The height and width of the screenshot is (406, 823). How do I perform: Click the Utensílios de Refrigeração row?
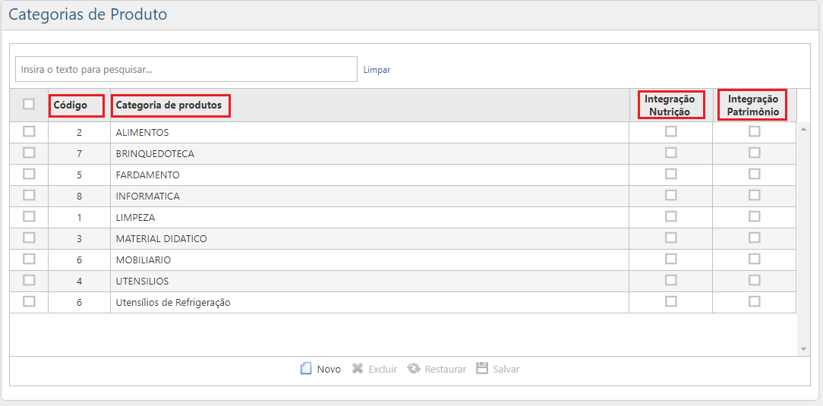click(x=173, y=302)
